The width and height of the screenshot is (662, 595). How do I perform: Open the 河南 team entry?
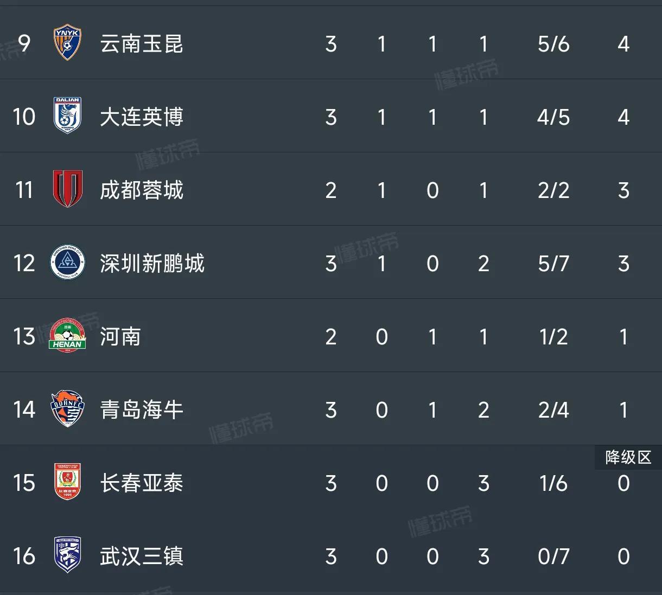120,337
